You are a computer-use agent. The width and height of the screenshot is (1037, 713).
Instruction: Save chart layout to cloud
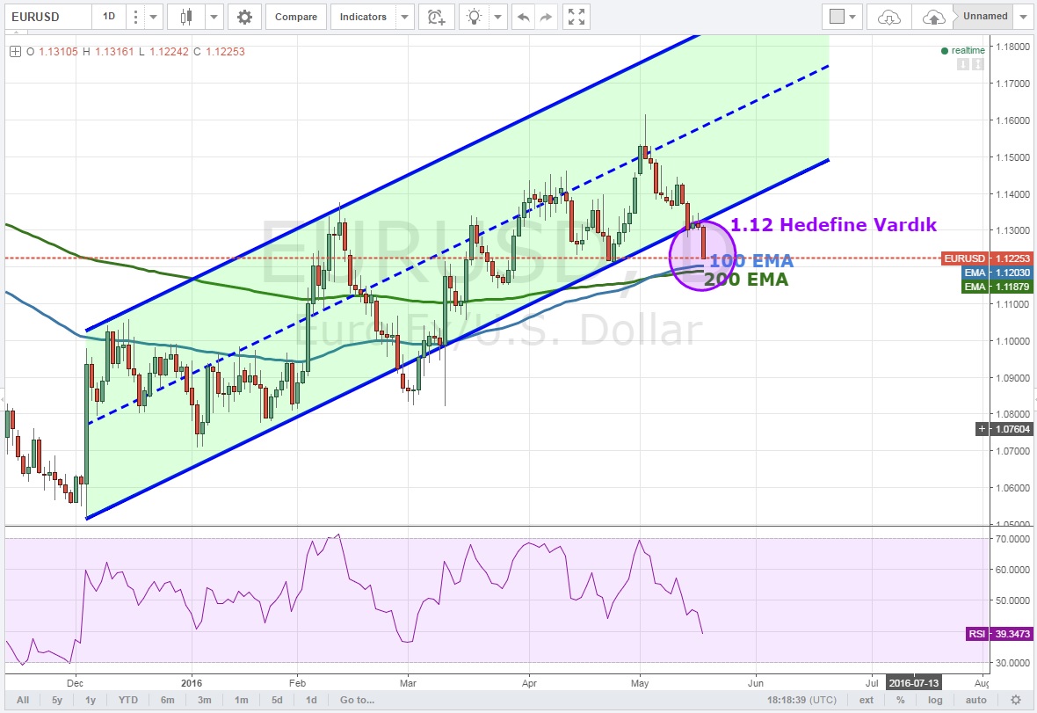[934, 17]
